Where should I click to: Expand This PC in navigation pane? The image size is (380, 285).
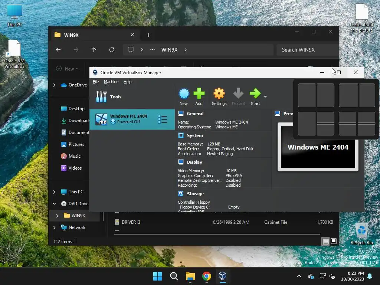[x=55, y=192]
